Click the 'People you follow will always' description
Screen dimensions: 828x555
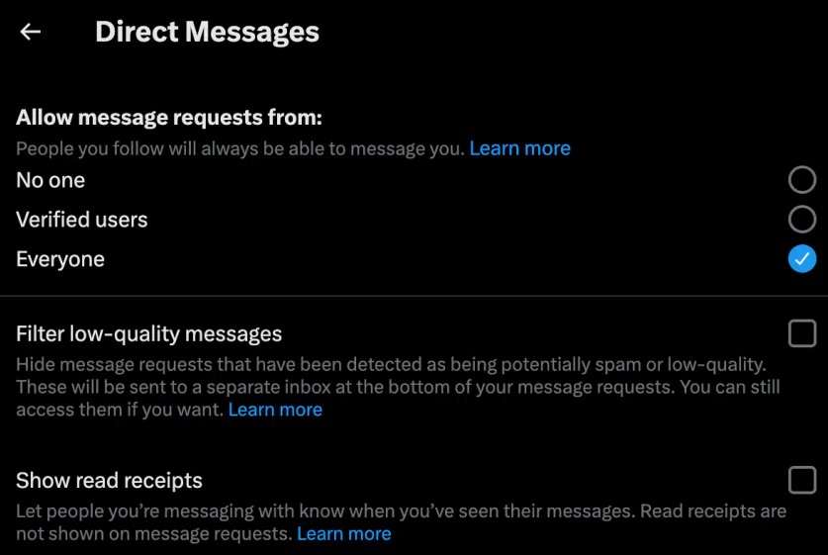pyautogui.click(x=240, y=148)
